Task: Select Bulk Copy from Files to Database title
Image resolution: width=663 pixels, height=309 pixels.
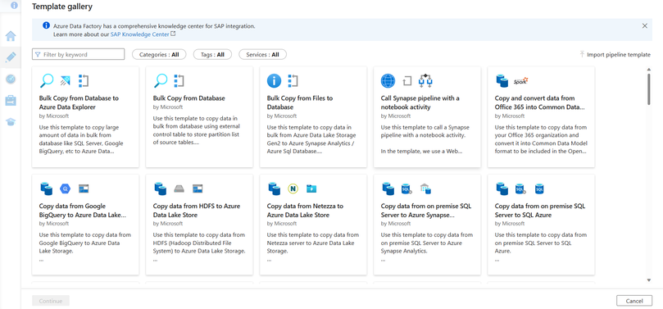Action: [300, 102]
